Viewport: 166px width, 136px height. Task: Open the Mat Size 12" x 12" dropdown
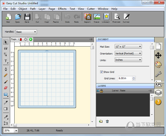point(128,47)
